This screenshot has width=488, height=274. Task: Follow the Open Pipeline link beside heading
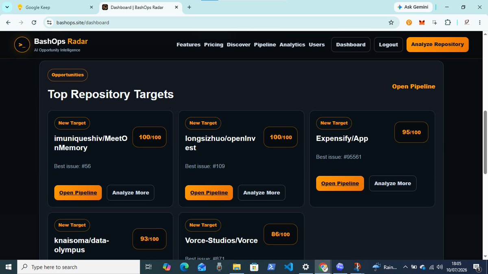point(414,86)
